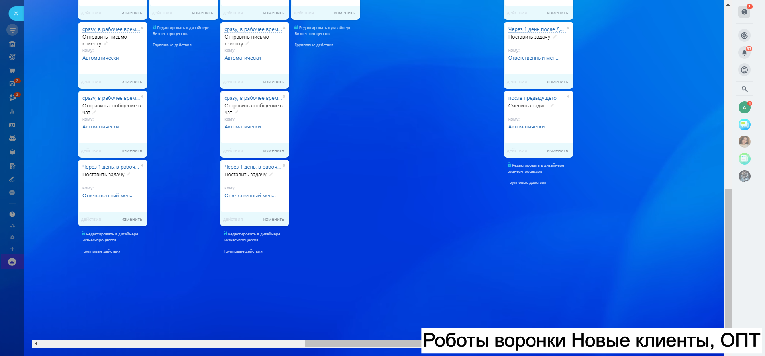
Task: Open the leftmost Через 1 день, в рабоч... link
Action: coord(111,167)
